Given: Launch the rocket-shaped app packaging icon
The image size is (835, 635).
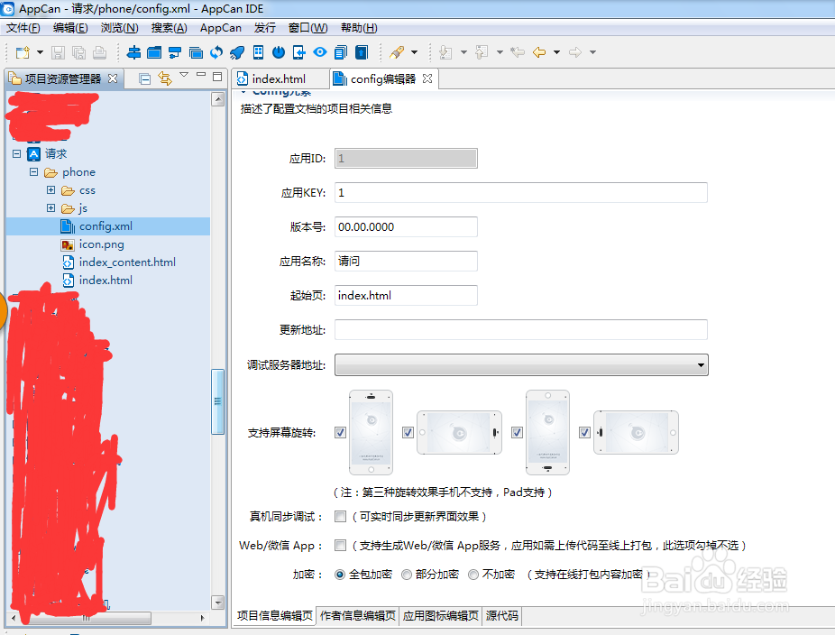Looking at the screenshot, I should [237, 52].
